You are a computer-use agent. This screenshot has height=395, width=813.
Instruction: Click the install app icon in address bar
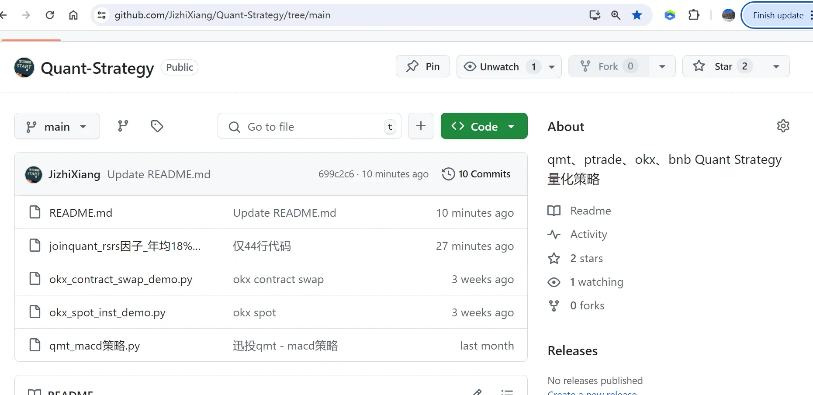click(x=595, y=15)
